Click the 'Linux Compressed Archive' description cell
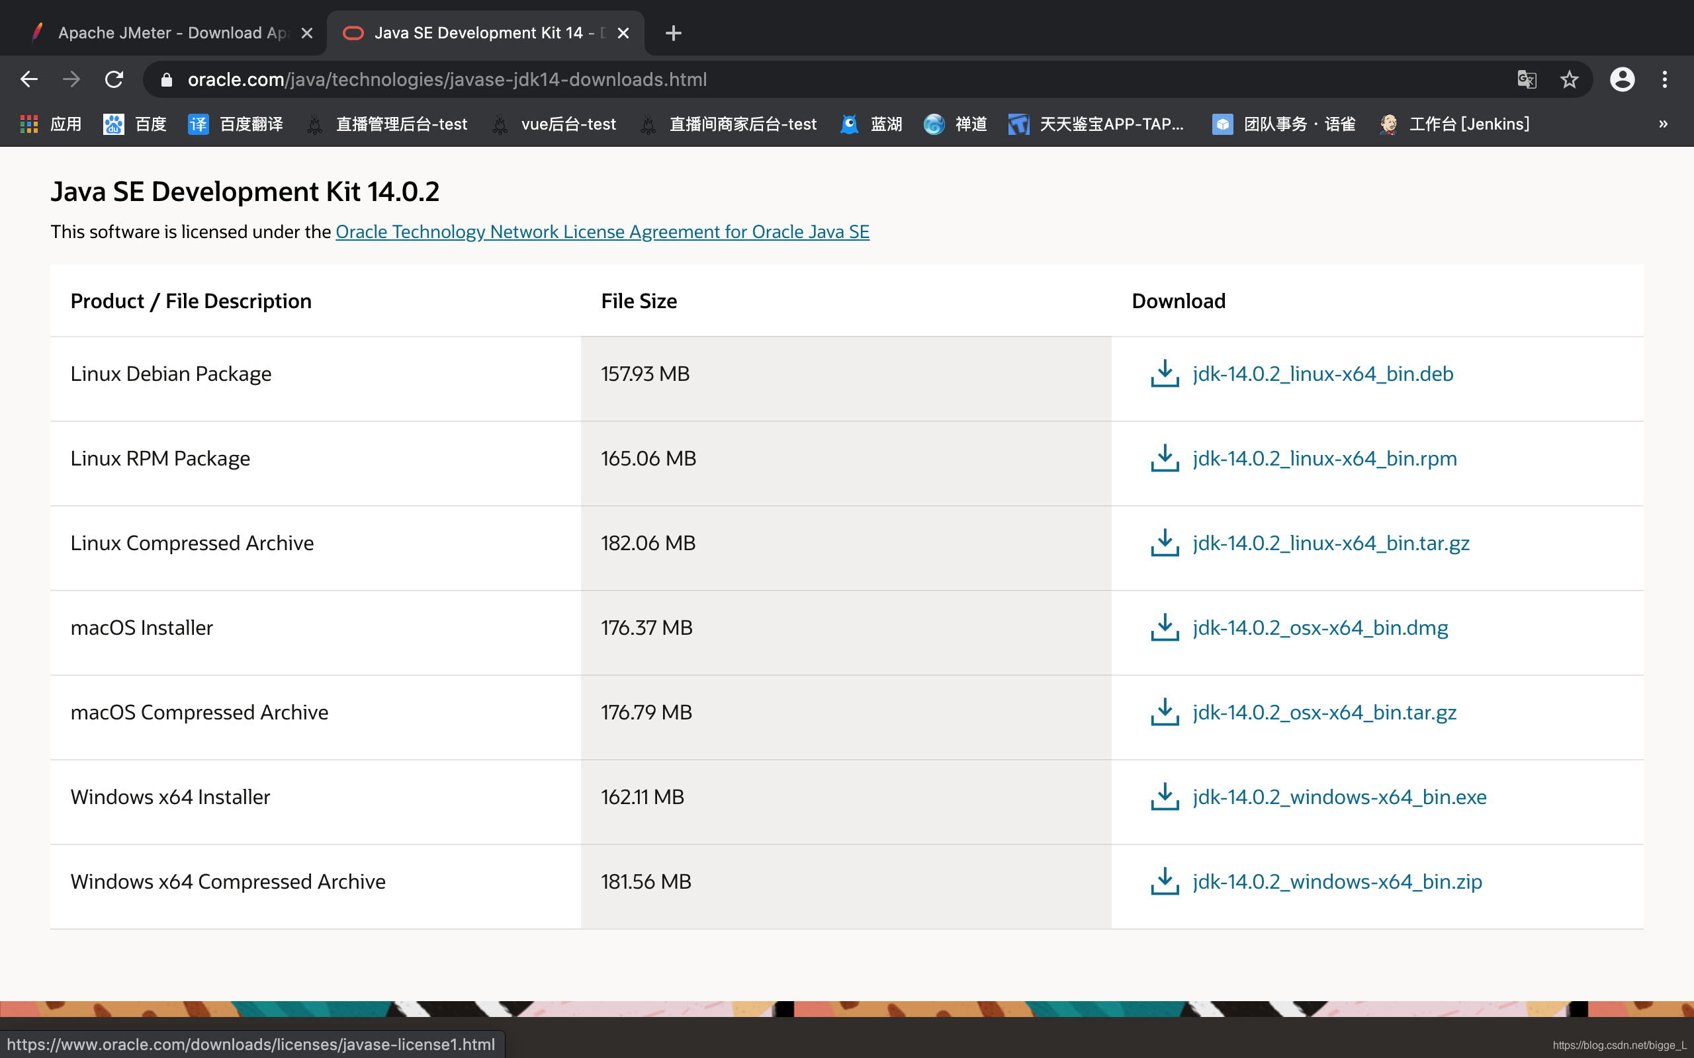1694x1058 pixels. pyautogui.click(x=316, y=548)
